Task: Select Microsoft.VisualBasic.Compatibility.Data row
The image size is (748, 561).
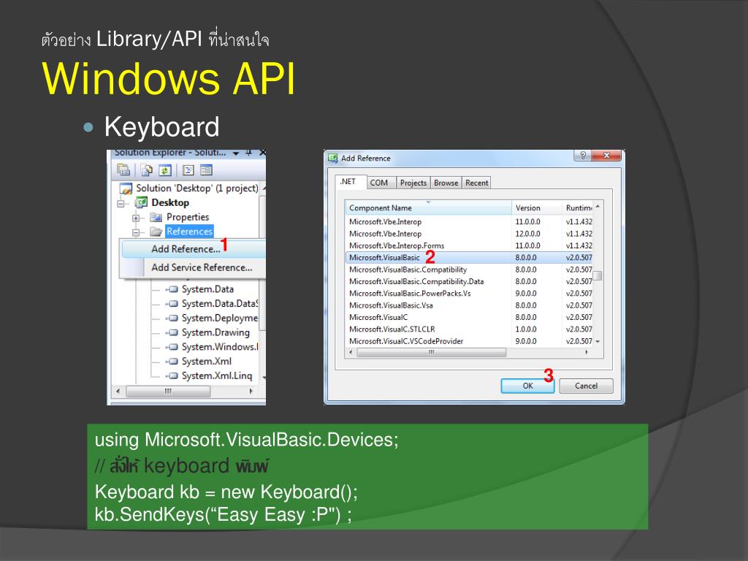Action: 469,281
